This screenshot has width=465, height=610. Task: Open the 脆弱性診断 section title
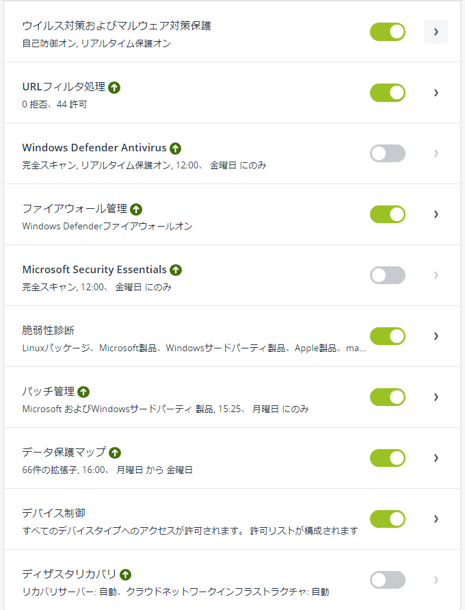(48, 330)
